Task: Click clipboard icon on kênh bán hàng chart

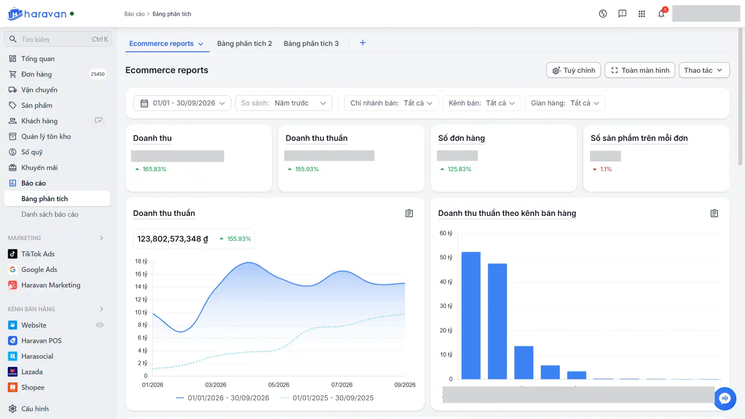Action: [x=714, y=213]
